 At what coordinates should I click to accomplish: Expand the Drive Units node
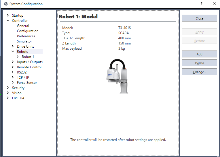(13, 46)
